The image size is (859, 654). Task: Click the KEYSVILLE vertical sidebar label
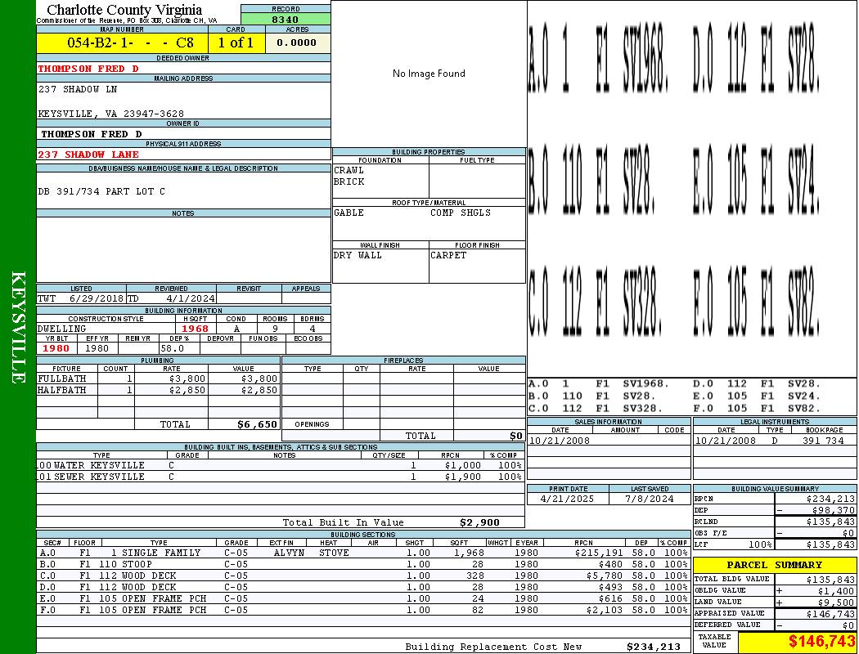[18, 327]
